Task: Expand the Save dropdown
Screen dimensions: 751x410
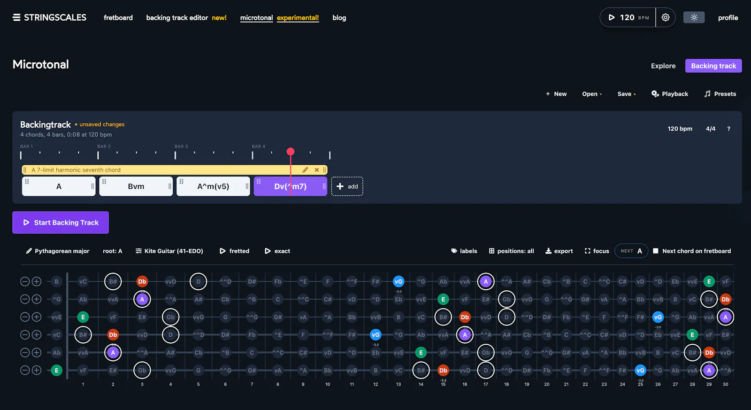Action: tap(627, 94)
